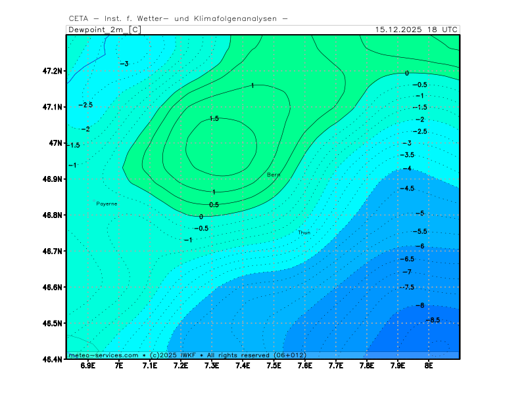Select the 7.5E longitude axis label
The width and height of the screenshot is (526, 394).
tap(274, 365)
